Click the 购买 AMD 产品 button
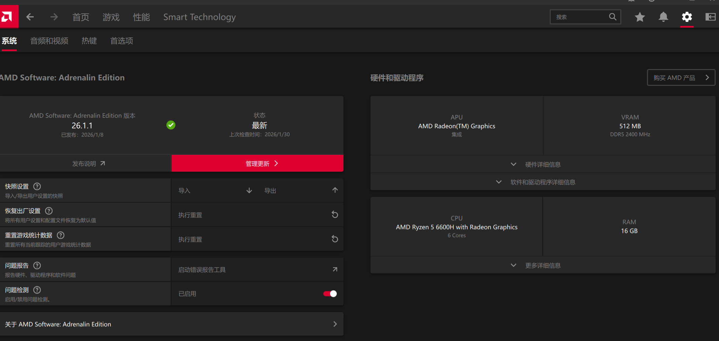 (x=681, y=77)
